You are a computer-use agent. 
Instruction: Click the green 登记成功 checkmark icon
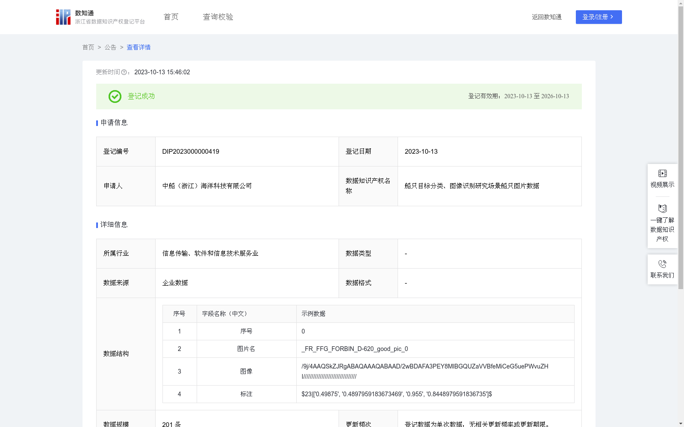click(115, 97)
